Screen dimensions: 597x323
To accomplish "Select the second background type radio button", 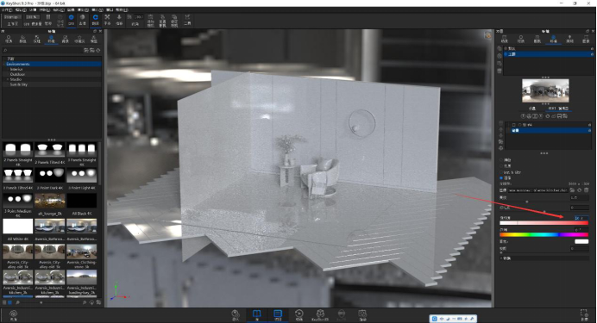I will pos(501,166).
